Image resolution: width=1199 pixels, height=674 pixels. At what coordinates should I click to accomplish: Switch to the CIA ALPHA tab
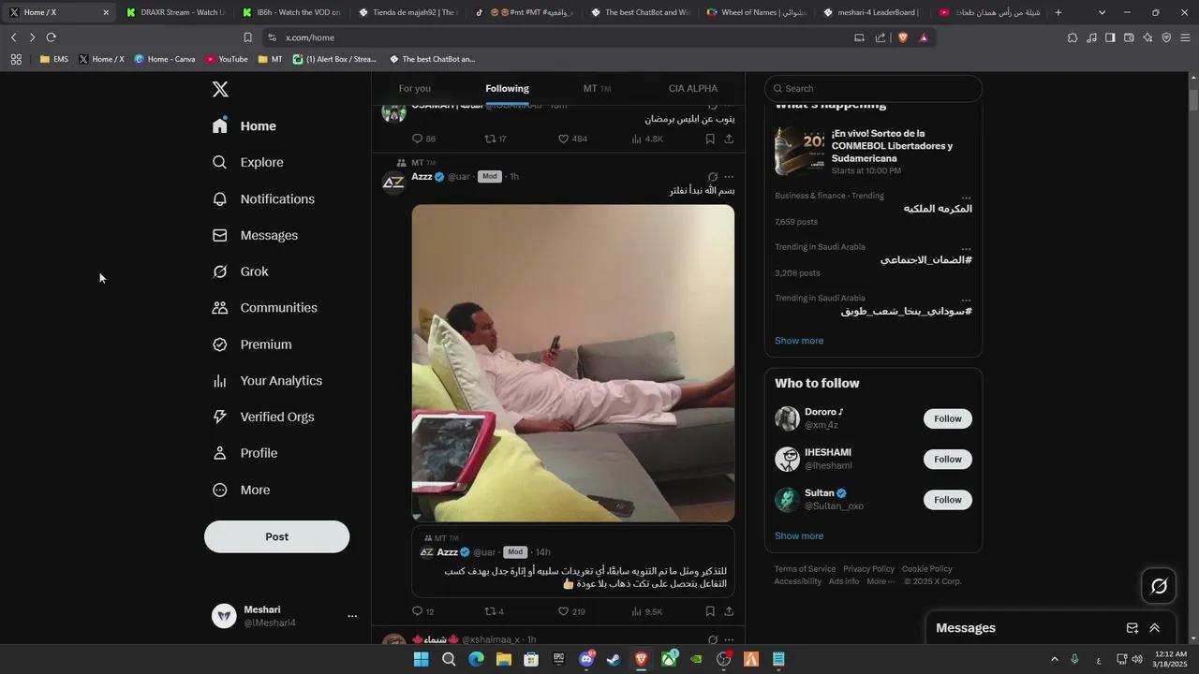693,88
